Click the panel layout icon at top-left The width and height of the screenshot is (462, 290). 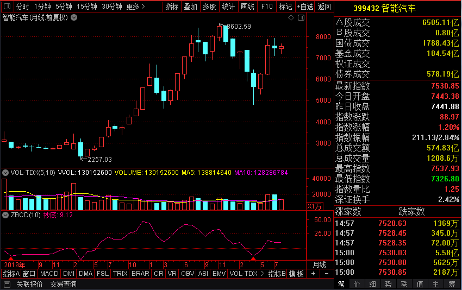click(x=7, y=7)
